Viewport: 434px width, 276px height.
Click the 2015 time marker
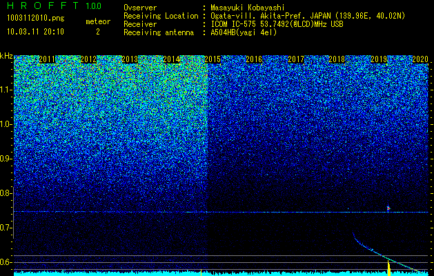(213, 59)
